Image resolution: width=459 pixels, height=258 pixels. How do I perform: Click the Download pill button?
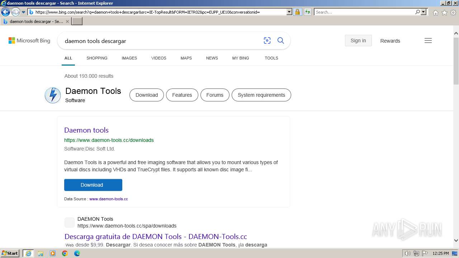coord(147,95)
